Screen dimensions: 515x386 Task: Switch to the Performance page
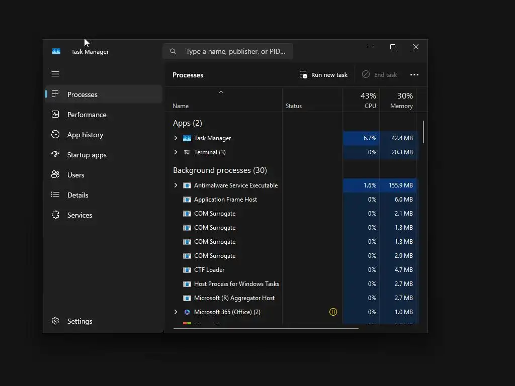pyautogui.click(x=104, y=115)
